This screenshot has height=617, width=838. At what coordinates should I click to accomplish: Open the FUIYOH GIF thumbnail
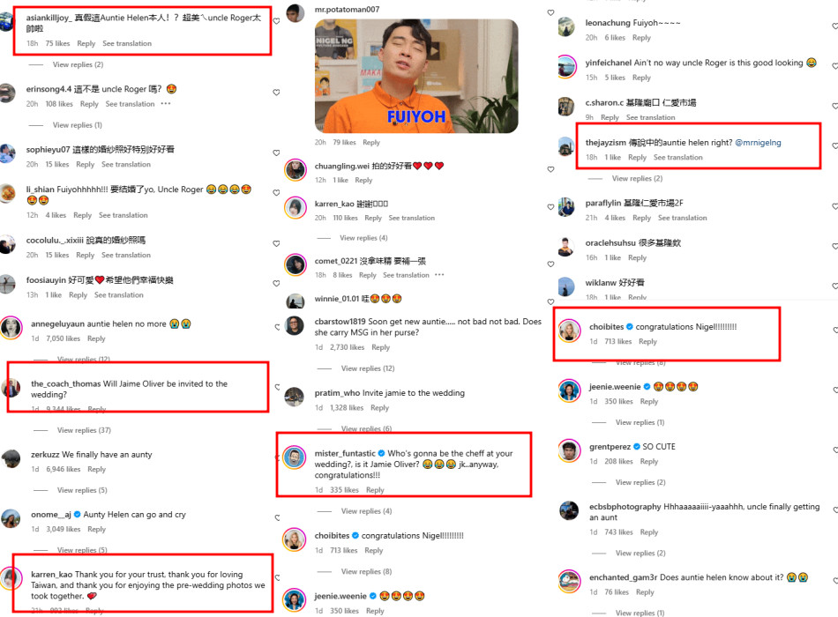click(416, 77)
